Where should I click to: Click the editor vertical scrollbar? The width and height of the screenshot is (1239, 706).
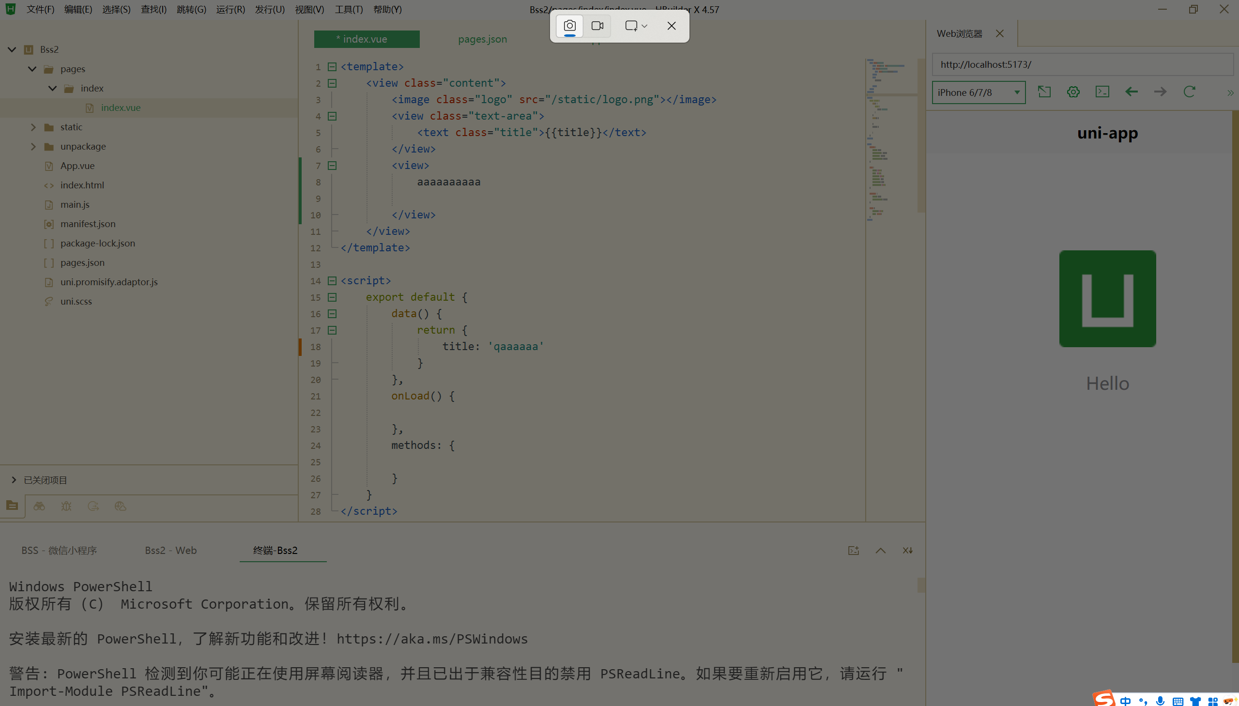coord(921,136)
